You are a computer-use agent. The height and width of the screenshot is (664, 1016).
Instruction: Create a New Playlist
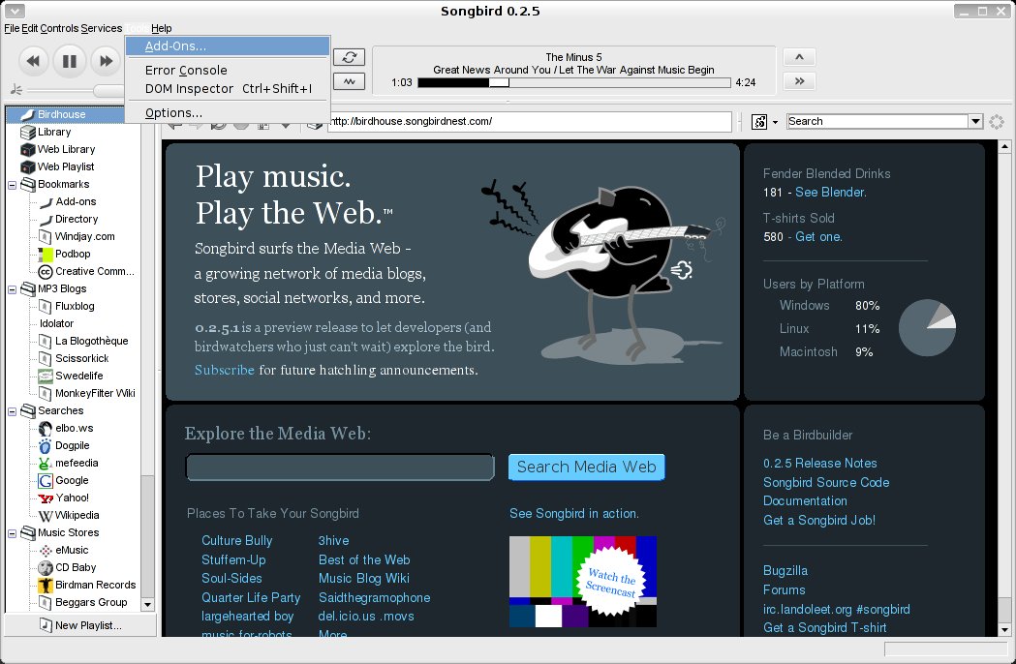tap(80, 625)
